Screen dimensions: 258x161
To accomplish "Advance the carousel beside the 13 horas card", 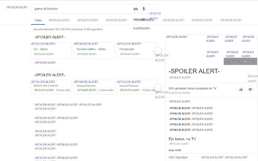I will click(158, 88).
